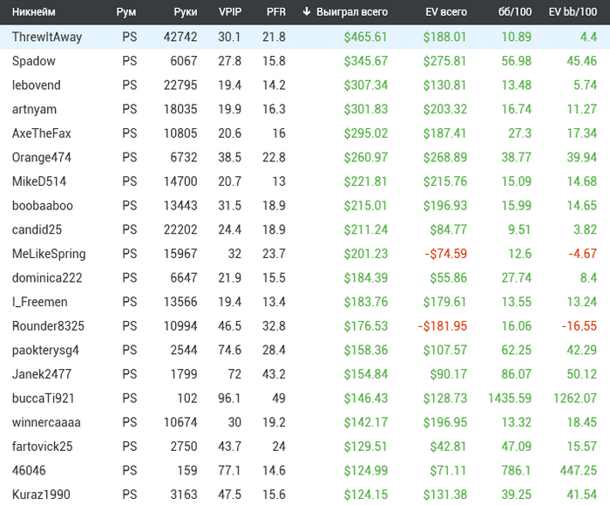Select player candid25 nickname
610x505 pixels.
(37, 229)
